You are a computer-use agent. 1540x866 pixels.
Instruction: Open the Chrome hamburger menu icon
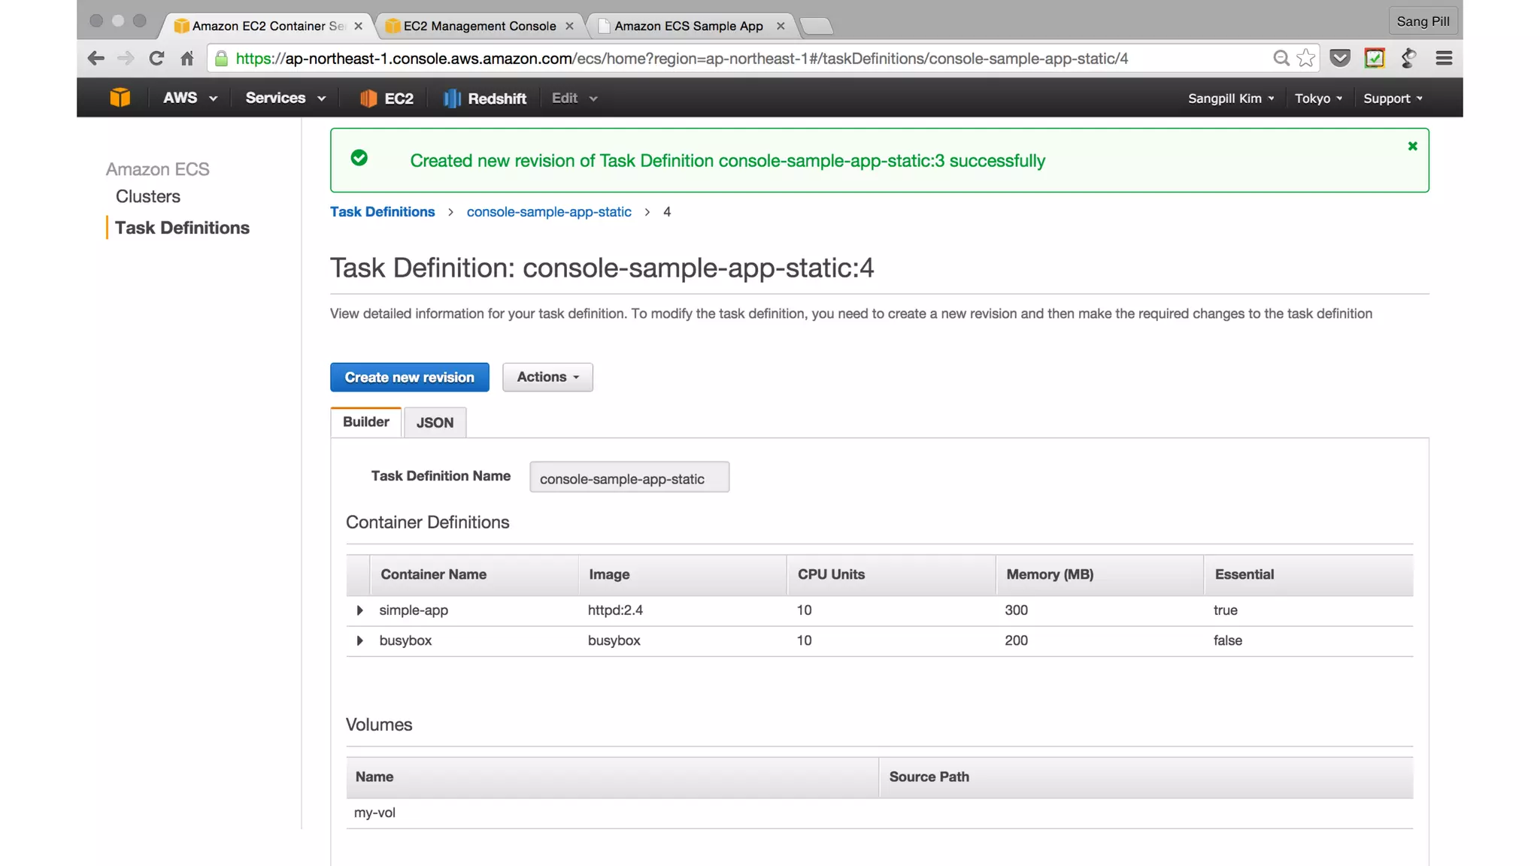1444,59
